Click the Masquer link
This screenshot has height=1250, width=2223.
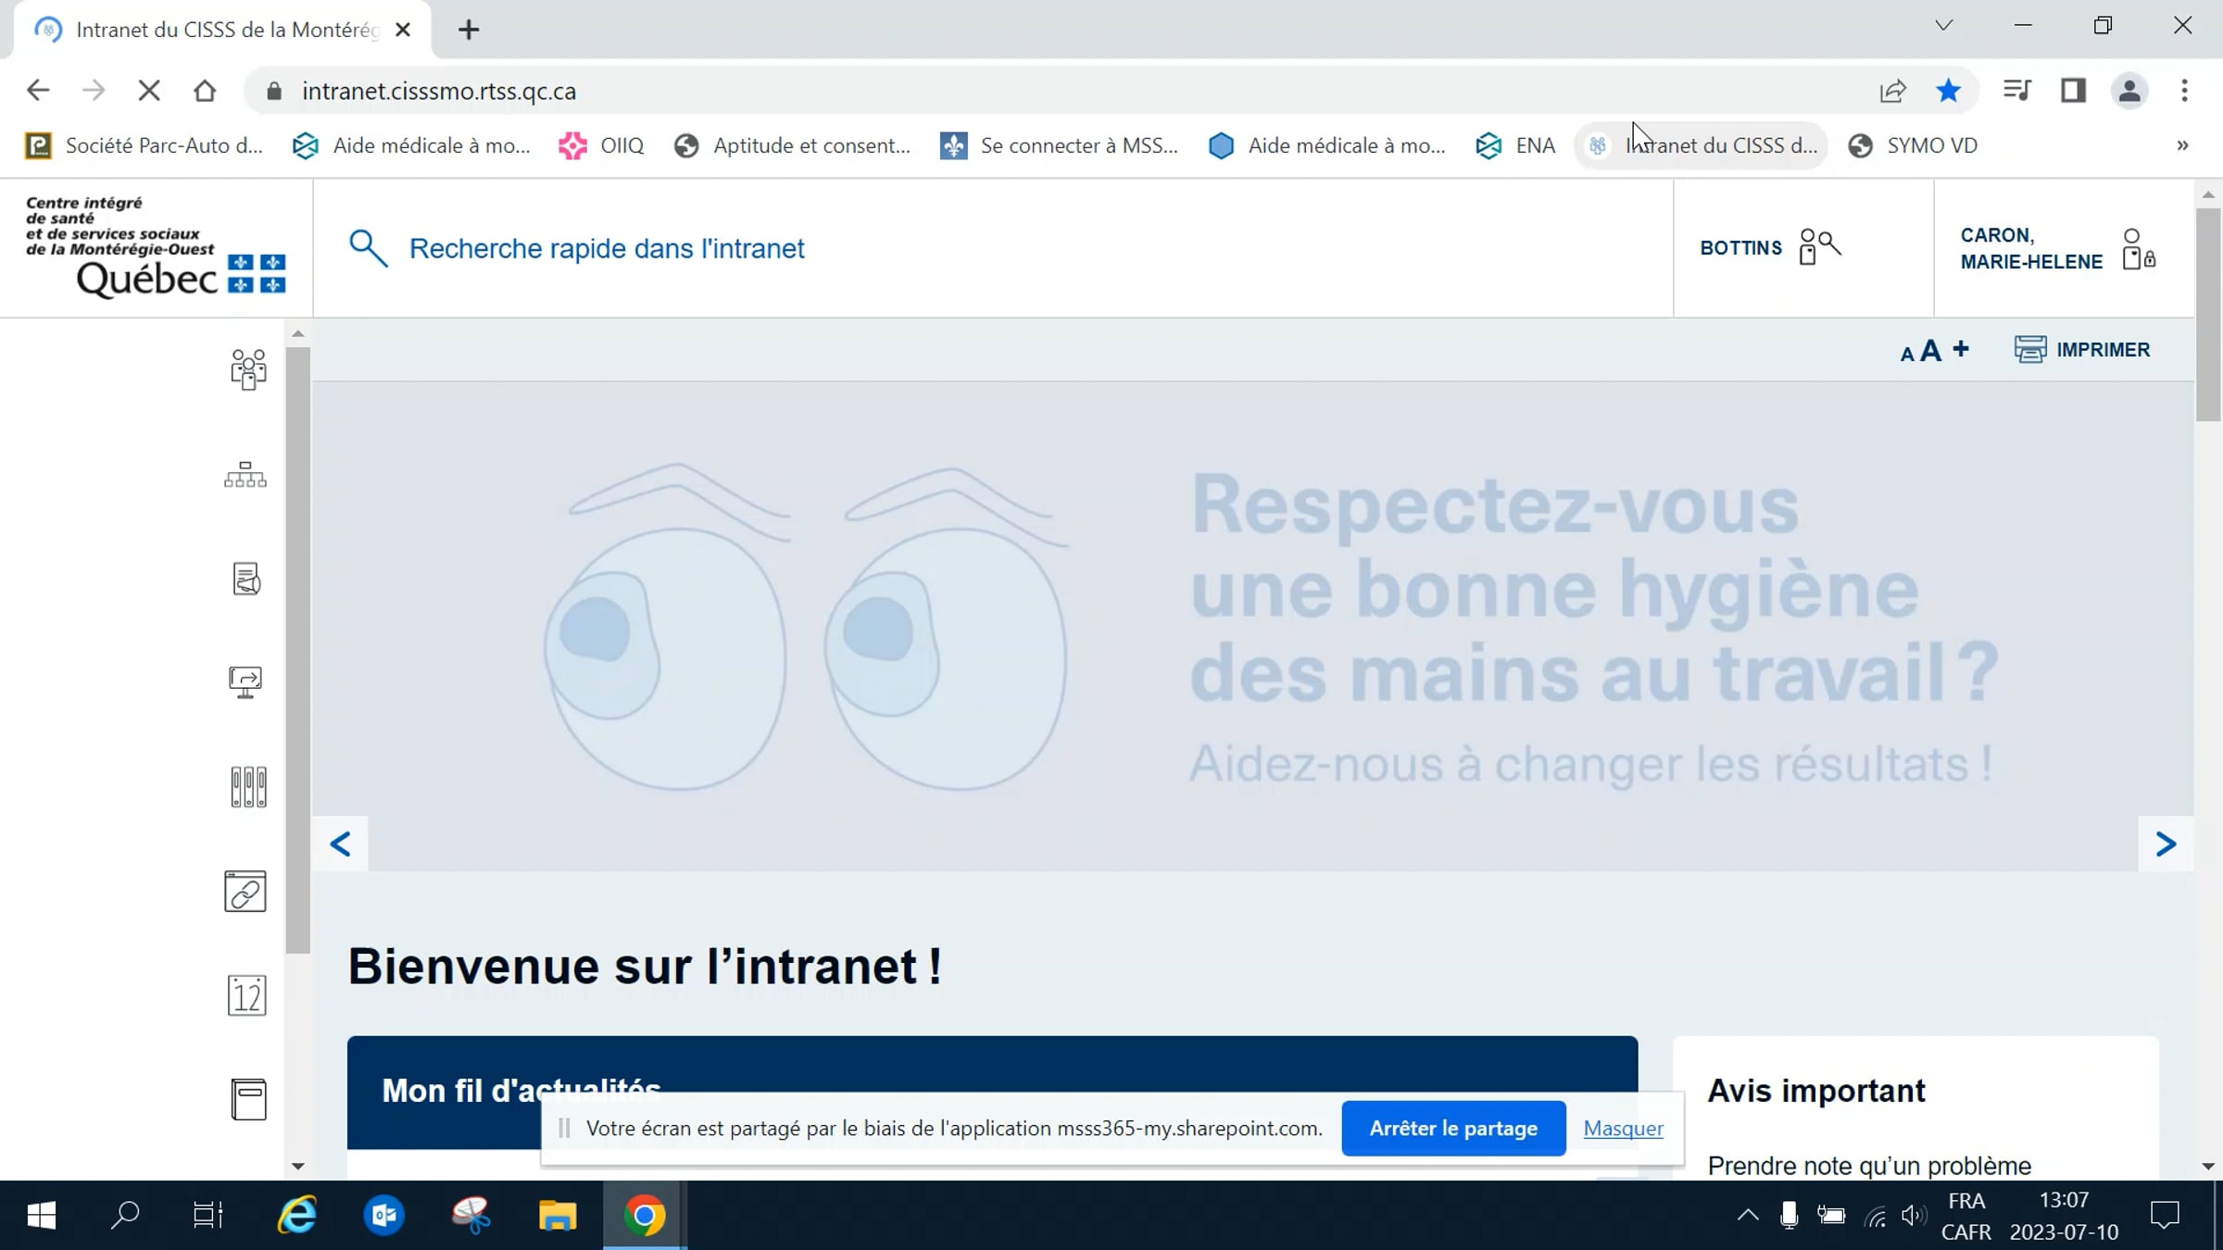click(x=1623, y=1128)
